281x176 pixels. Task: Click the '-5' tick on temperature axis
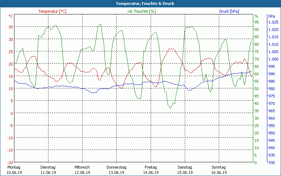pyautogui.click(x=11, y=126)
